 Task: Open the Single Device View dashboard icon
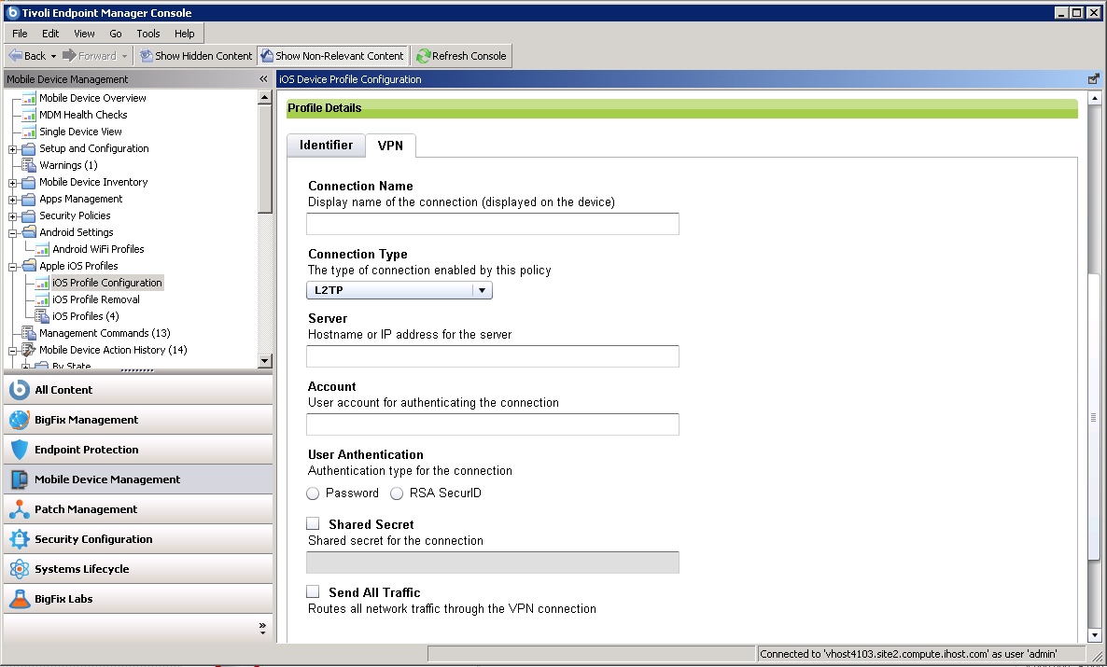point(29,132)
